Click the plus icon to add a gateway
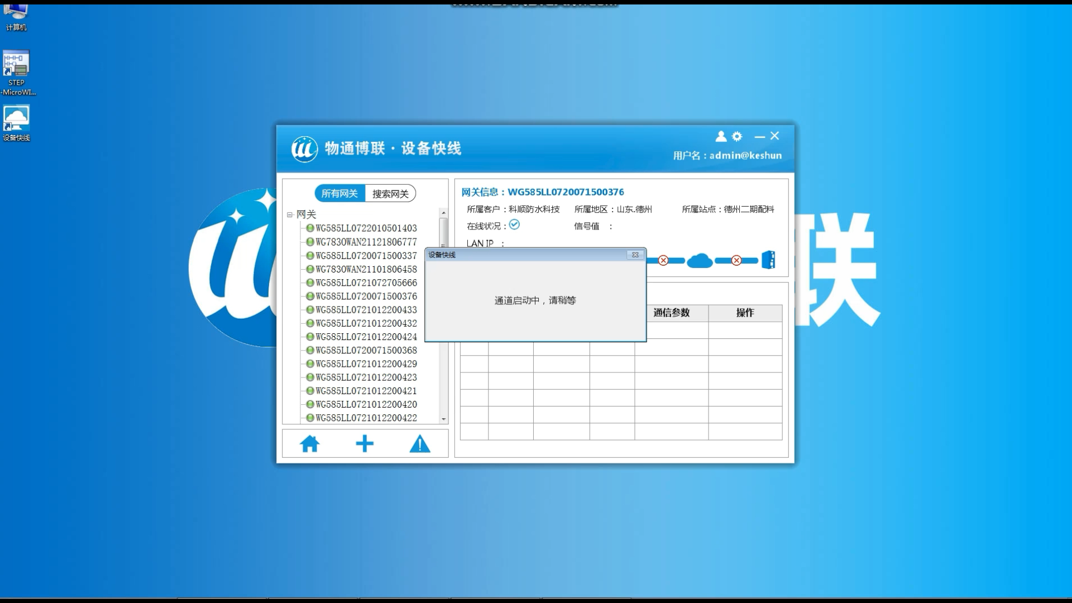 [x=365, y=443]
